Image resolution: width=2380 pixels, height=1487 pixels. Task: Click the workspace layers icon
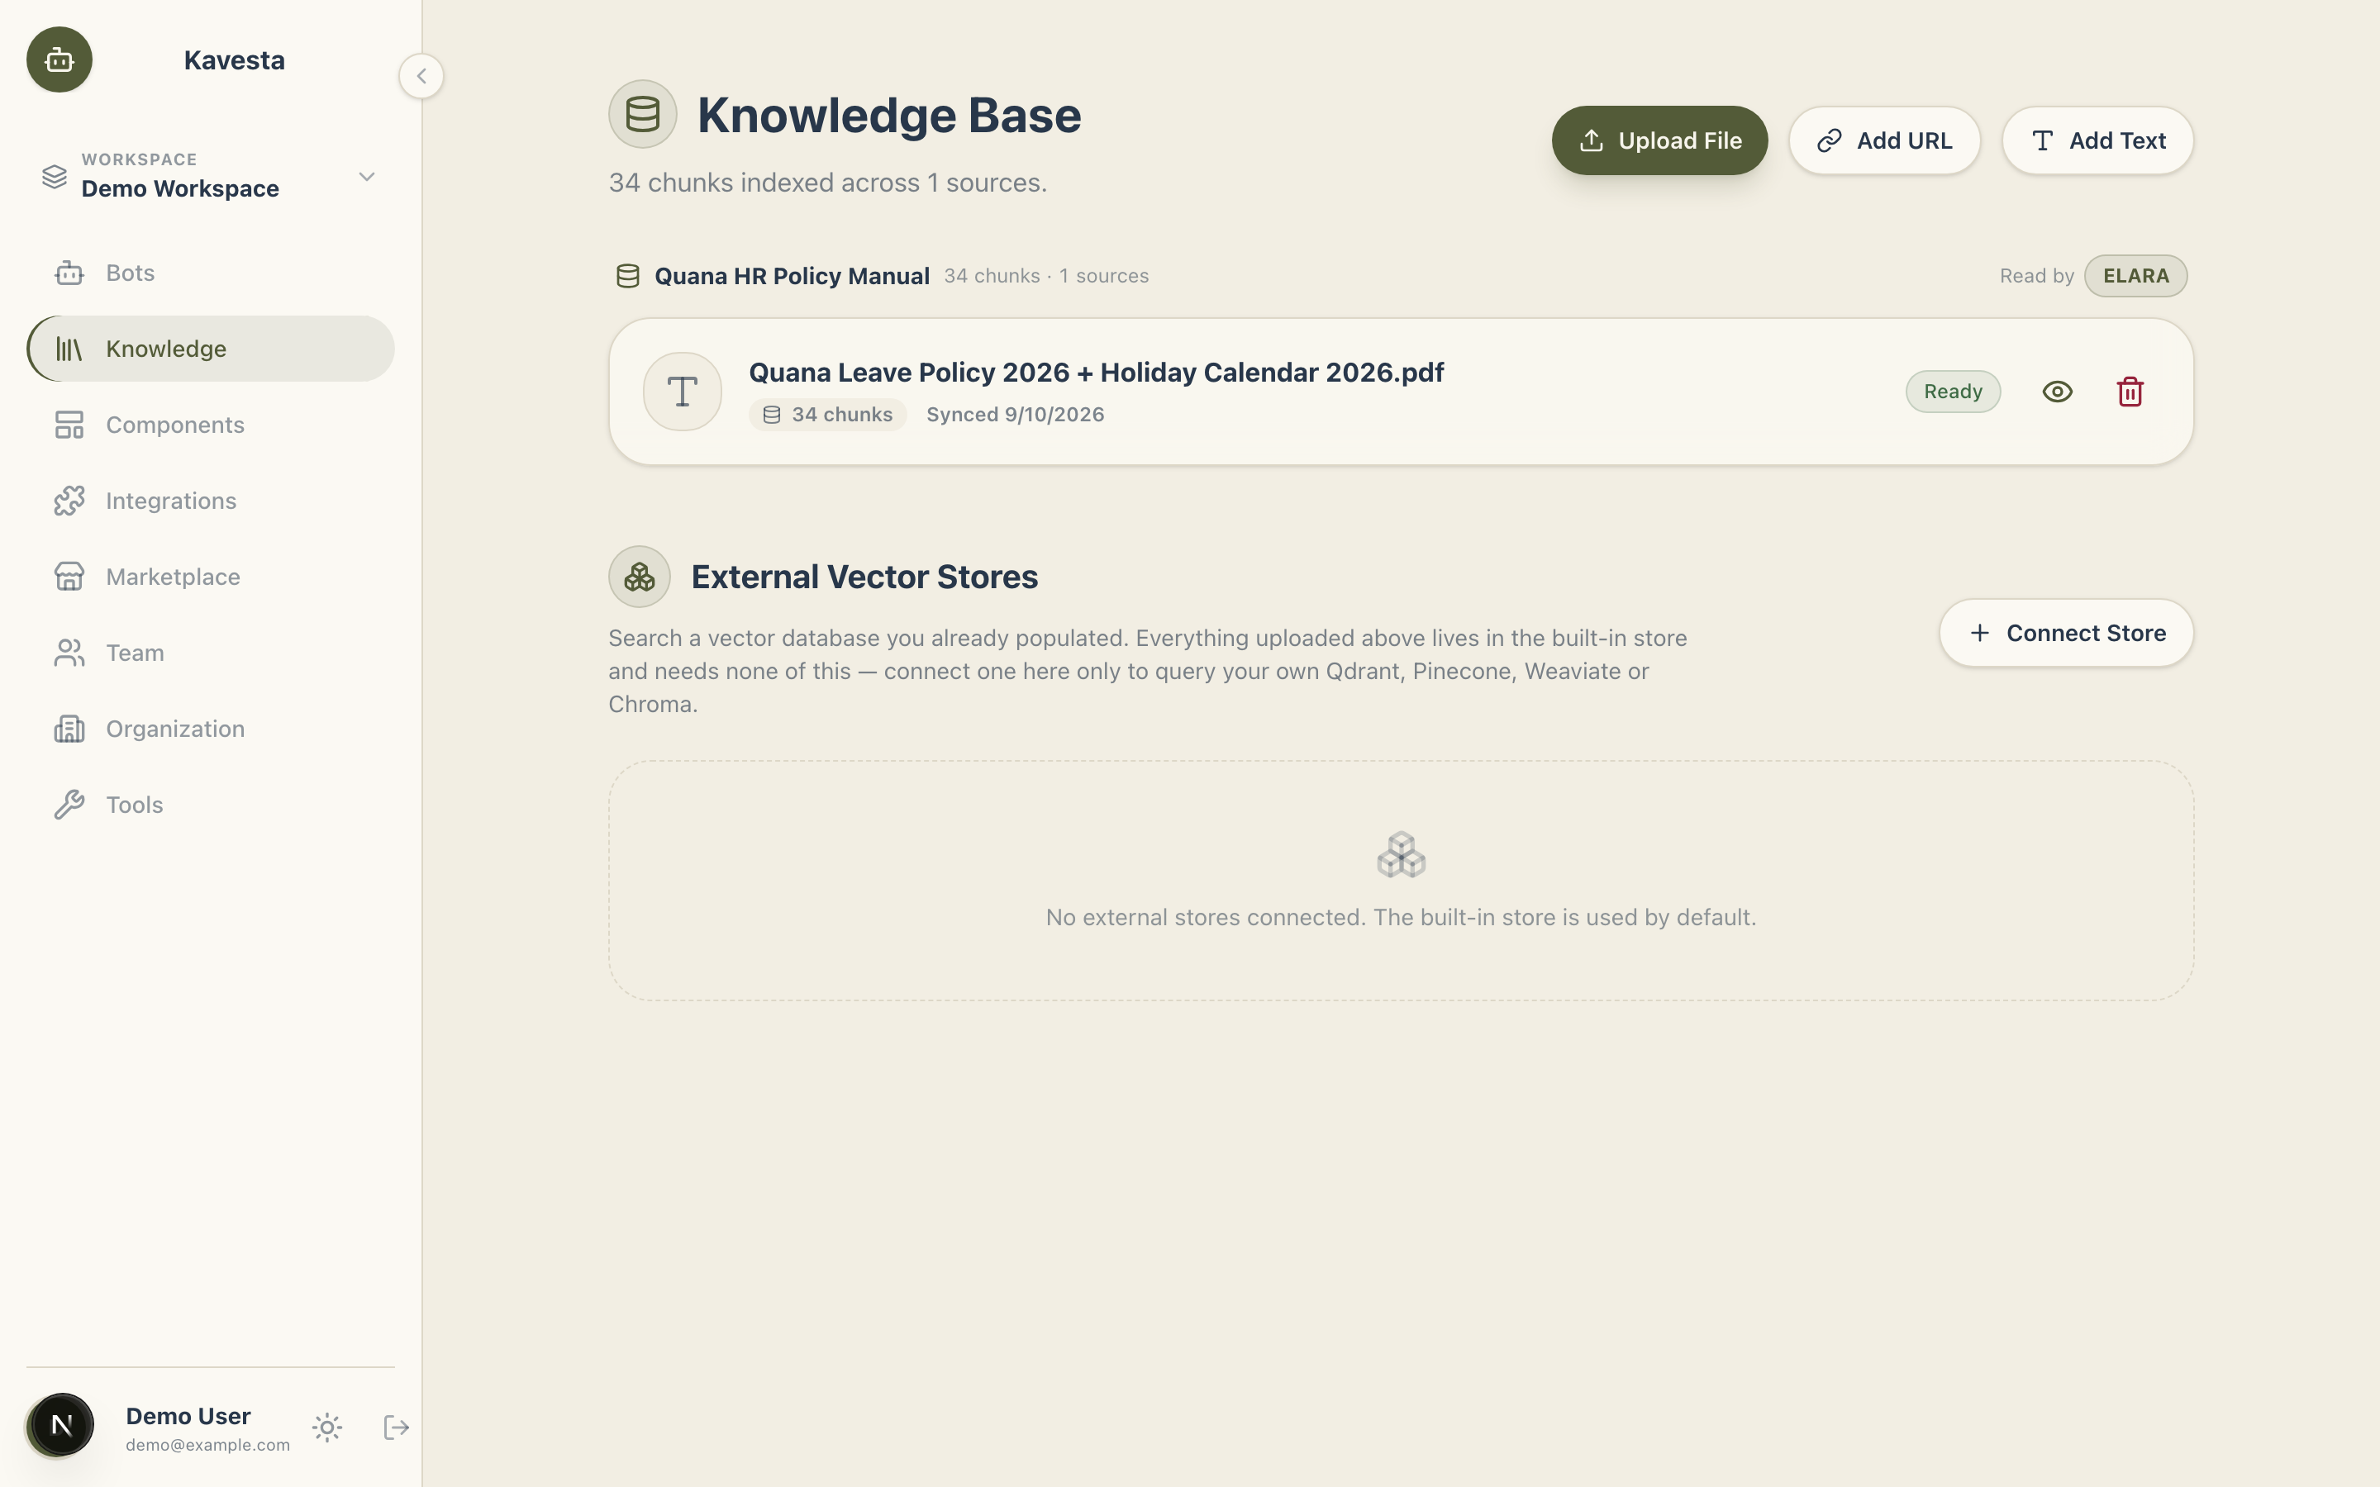coord(55,177)
